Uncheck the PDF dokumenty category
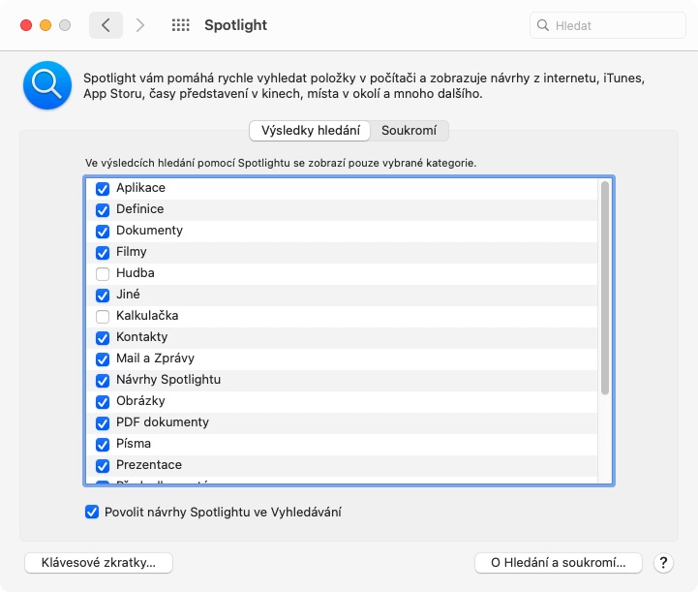Viewport: 698px width, 592px height. pyautogui.click(x=103, y=422)
